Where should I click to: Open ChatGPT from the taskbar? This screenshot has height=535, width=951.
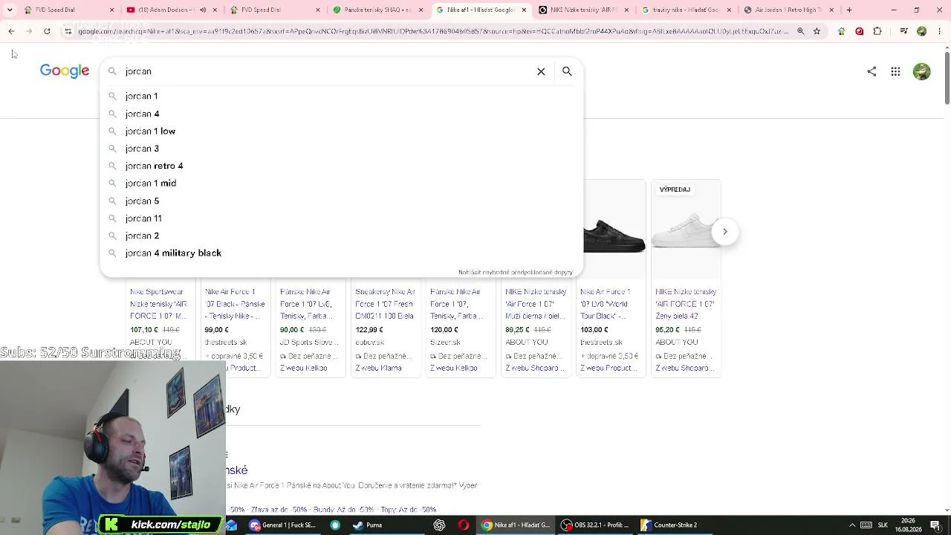coord(439,525)
